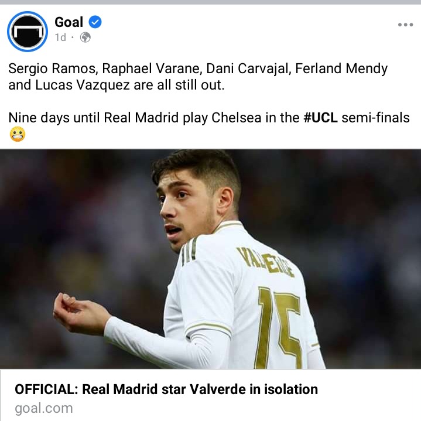The width and height of the screenshot is (421, 421).
Task: Click the globe public-audience icon
Action: click(x=85, y=37)
